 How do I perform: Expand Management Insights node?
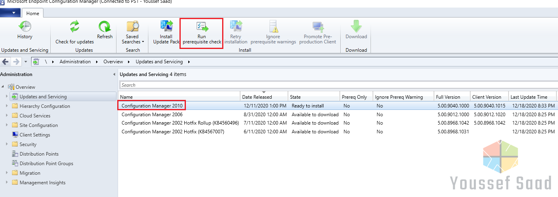coord(6,182)
